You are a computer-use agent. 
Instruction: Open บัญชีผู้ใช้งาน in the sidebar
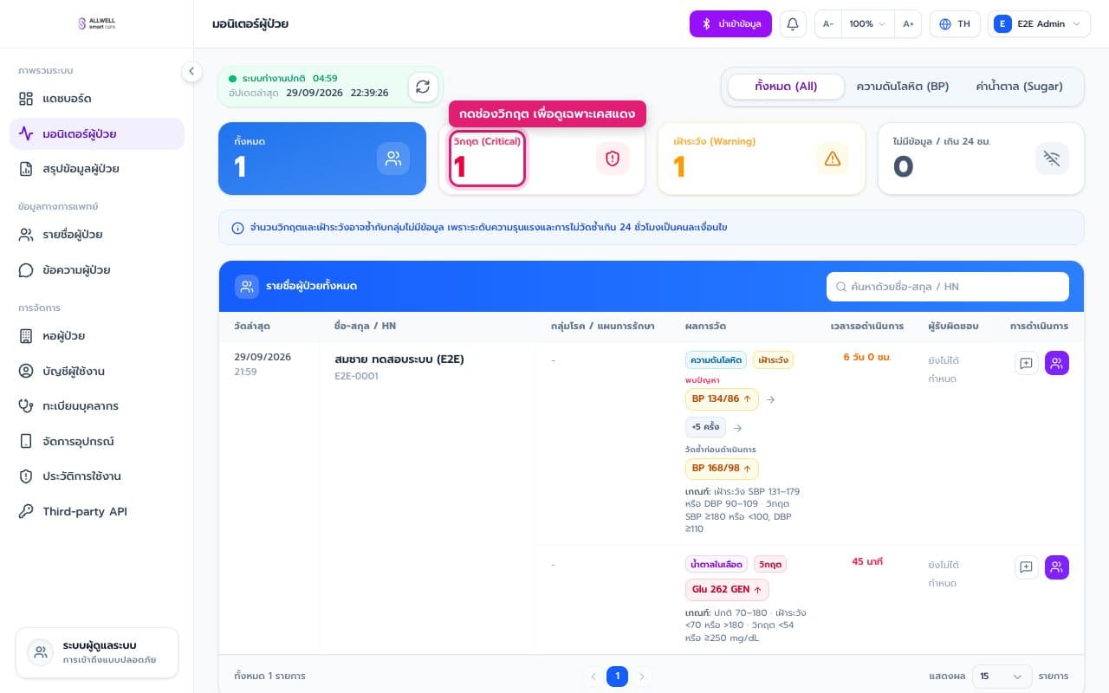[x=97, y=372]
